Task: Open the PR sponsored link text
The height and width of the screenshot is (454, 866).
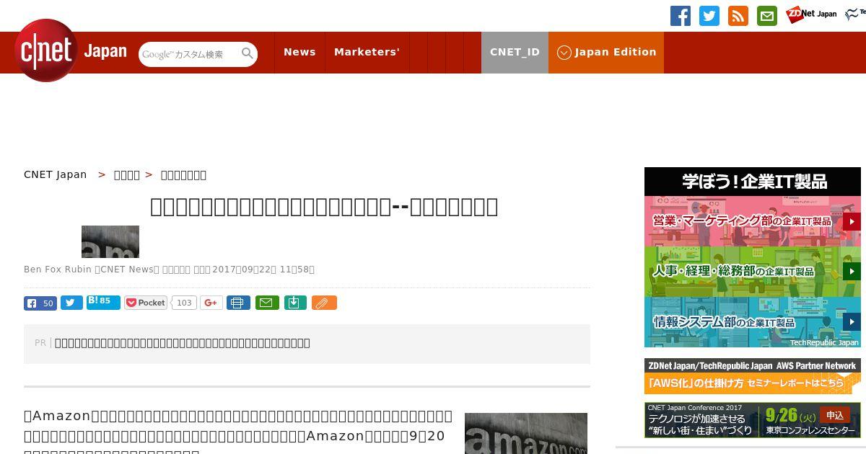Action: point(183,343)
